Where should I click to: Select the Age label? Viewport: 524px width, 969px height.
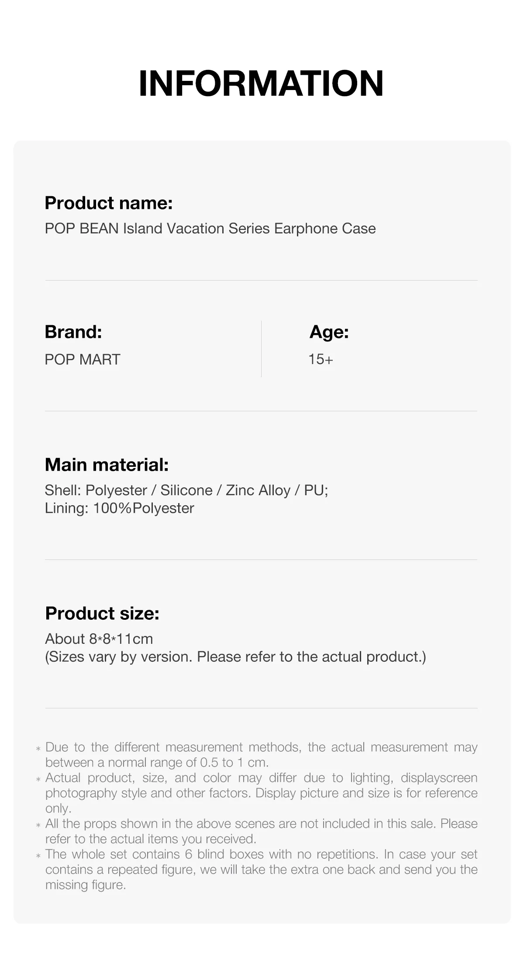(x=329, y=332)
